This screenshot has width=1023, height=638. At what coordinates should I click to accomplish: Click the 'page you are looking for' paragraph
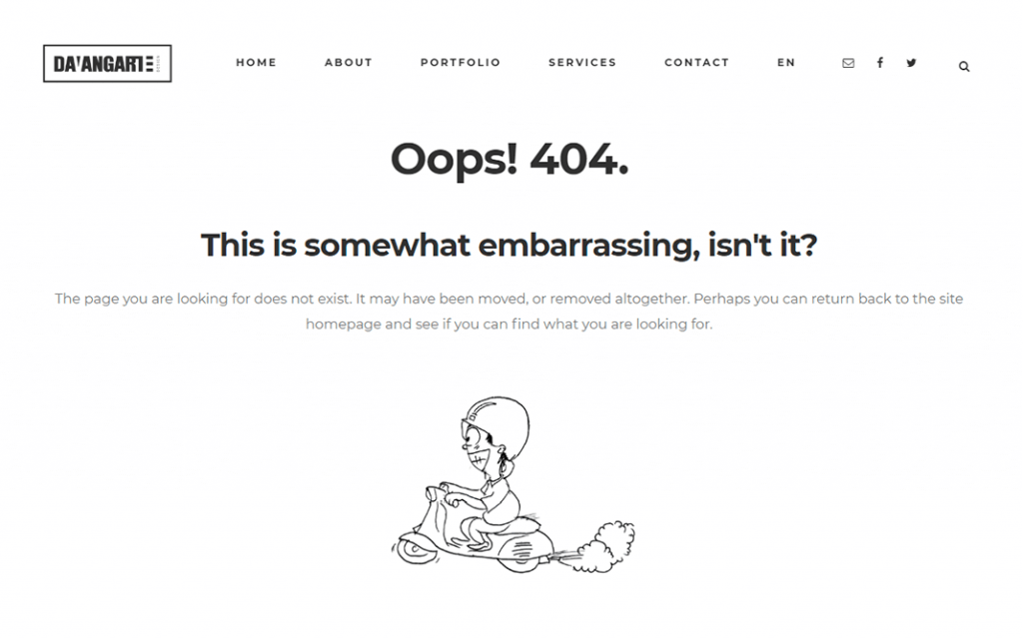pos(509,312)
